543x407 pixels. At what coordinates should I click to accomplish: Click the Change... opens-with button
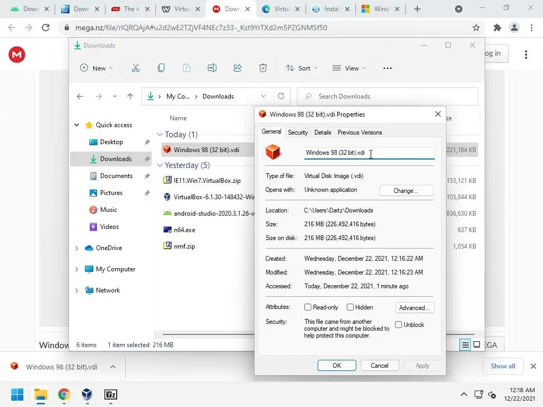click(x=406, y=191)
